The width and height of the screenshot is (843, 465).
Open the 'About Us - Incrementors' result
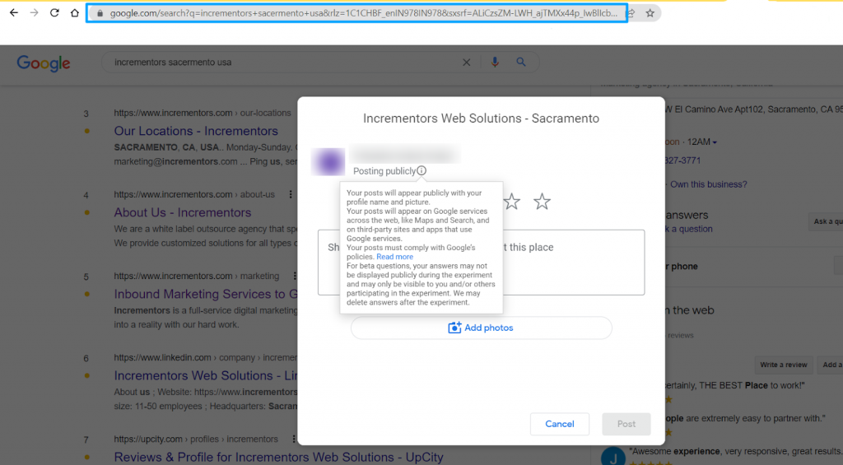pos(182,212)
